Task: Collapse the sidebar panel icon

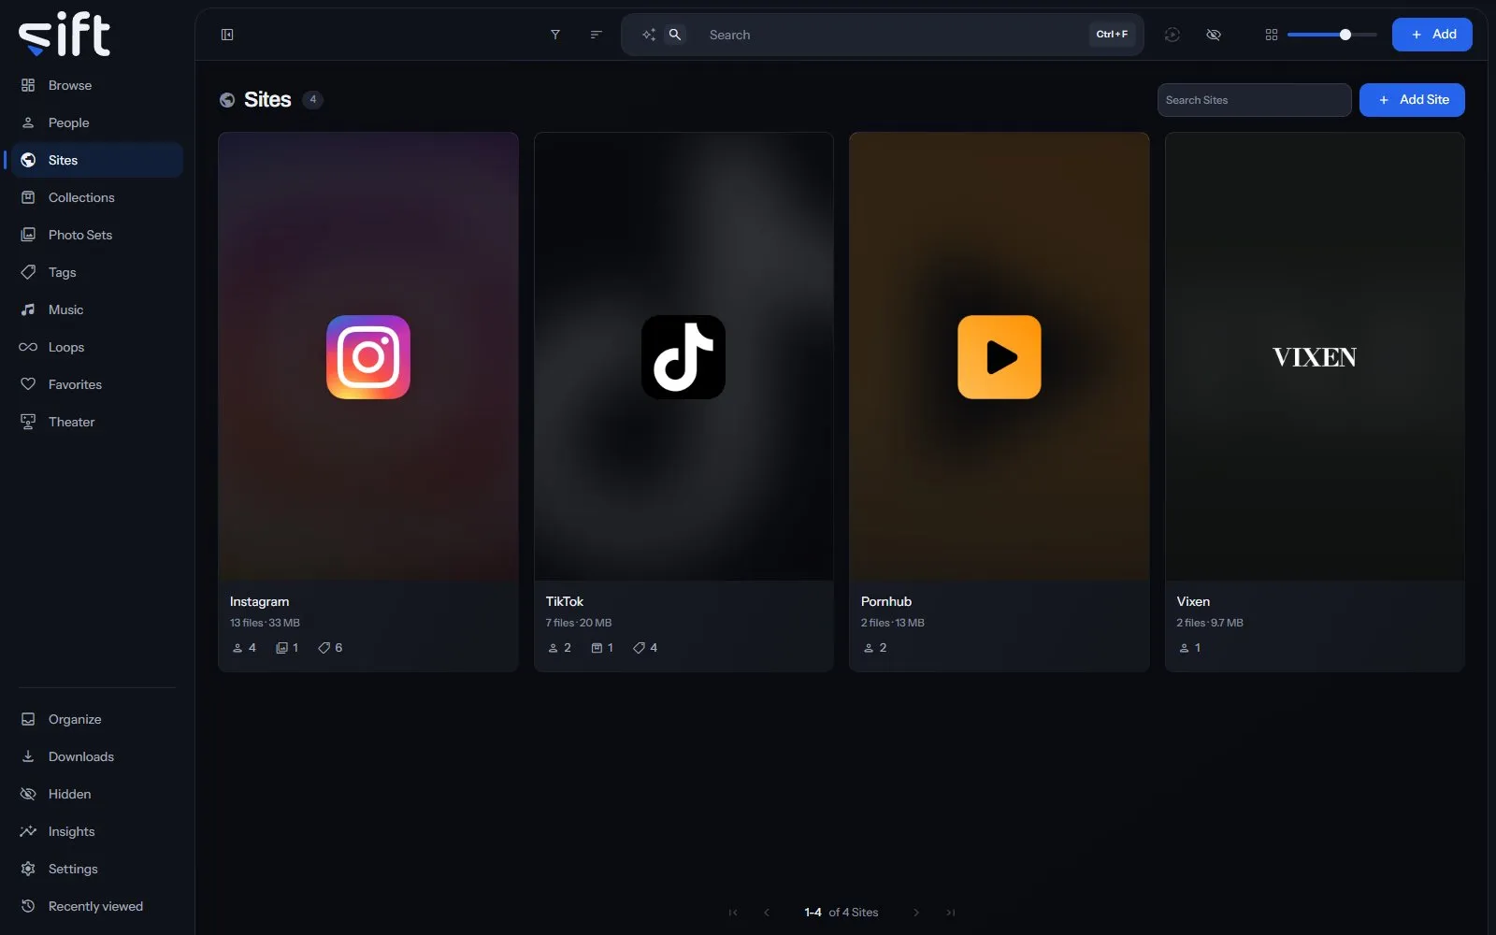Action: (x=227, y=35)
